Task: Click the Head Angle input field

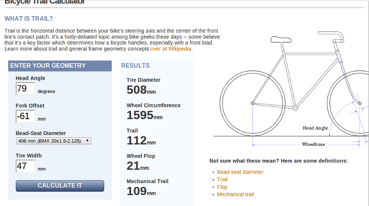Action: point(25,89)
